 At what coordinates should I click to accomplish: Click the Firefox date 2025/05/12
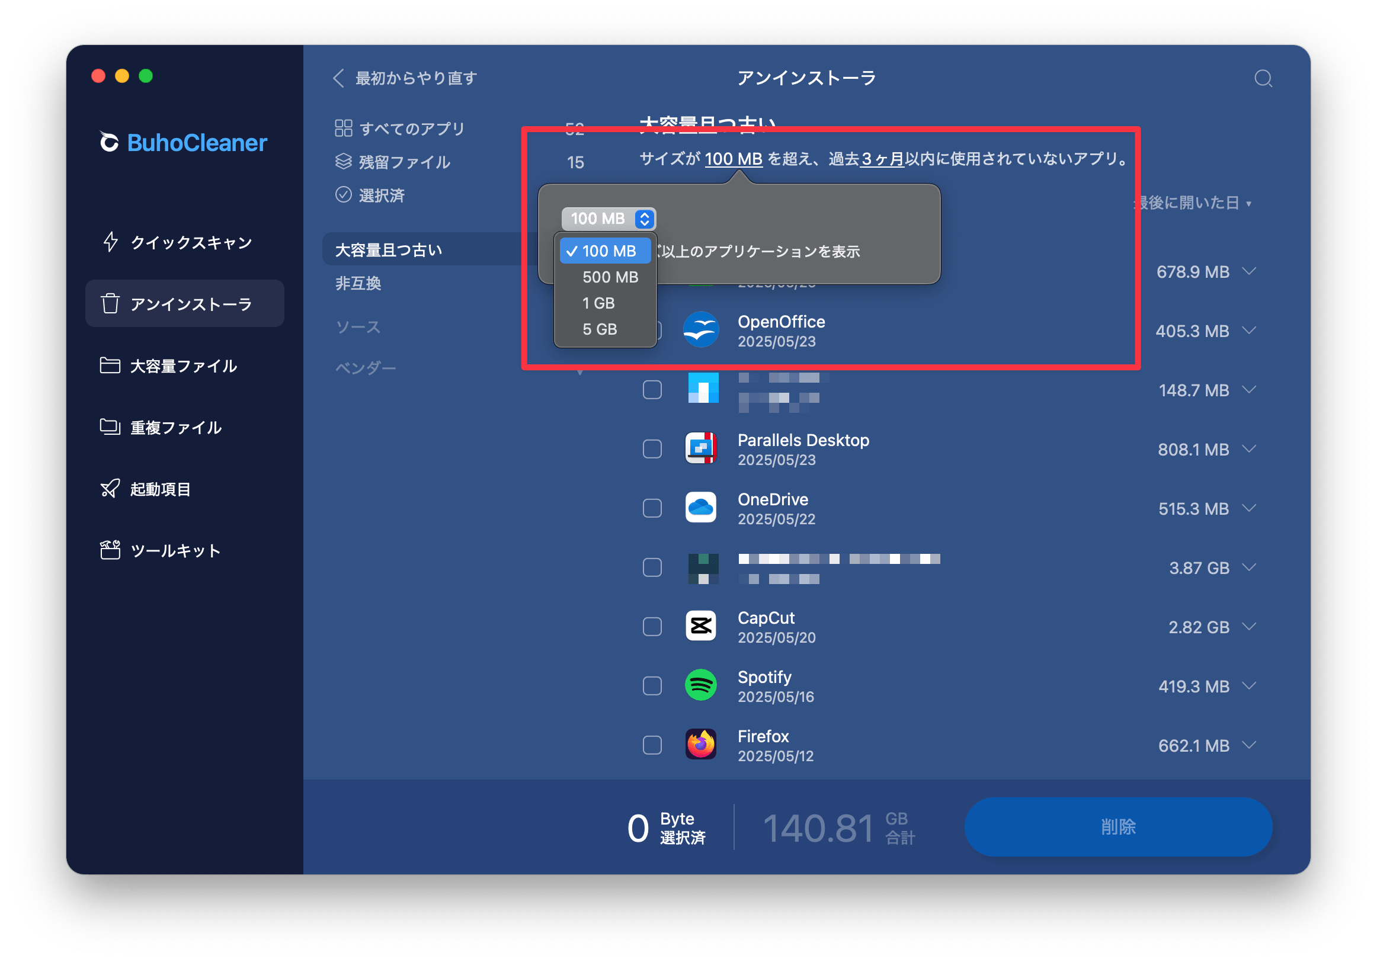coord(775,756)
